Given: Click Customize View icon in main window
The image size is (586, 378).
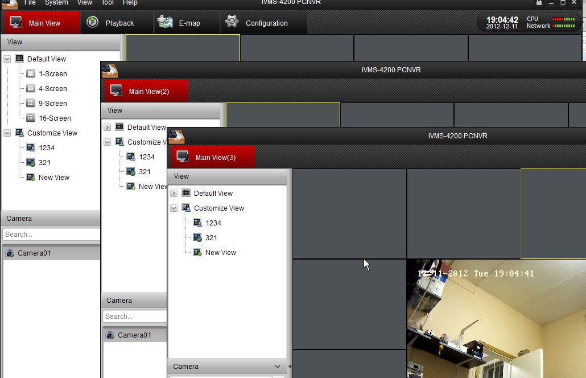Looking at the screenshot, I should 19,133.
